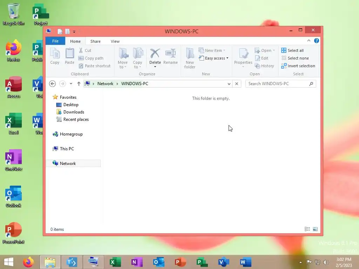Click the Edit command in Open group
The height and width of the screenshot is (269, 359).
[262, 58]
